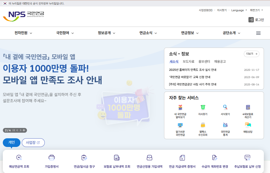This screenshot has height=173, width=270.
Task: Open the 사업장(EDI) link
Action: [x=206, y=10]
